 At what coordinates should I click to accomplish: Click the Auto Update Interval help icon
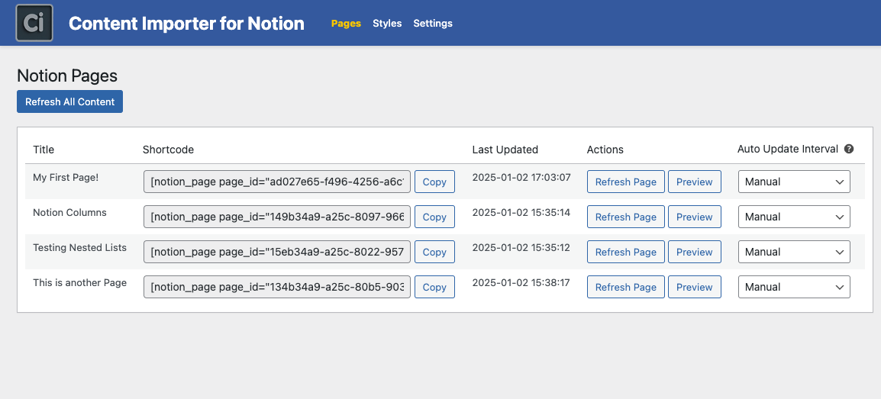point(848,150)
